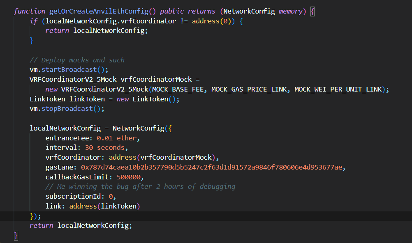Viewport: 412px width, 243px height.
Task: Click the MOCK_BASE_FEE constructor argument
Action: 178,89
